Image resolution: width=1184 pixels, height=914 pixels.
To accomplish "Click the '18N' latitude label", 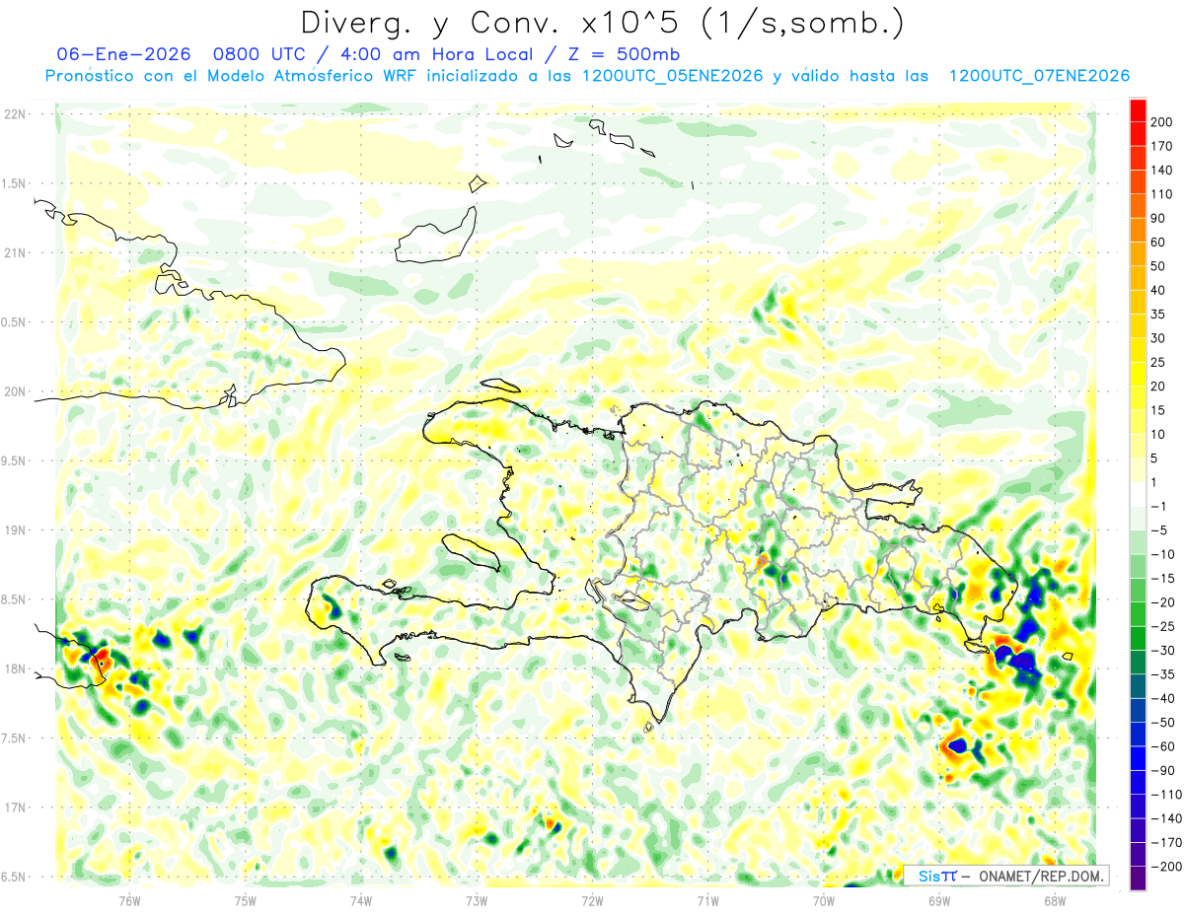I will (14, 669).
